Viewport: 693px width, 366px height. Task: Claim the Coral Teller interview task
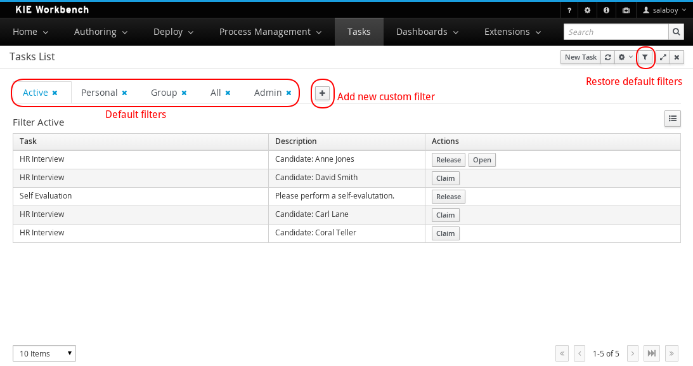point(446,233)
